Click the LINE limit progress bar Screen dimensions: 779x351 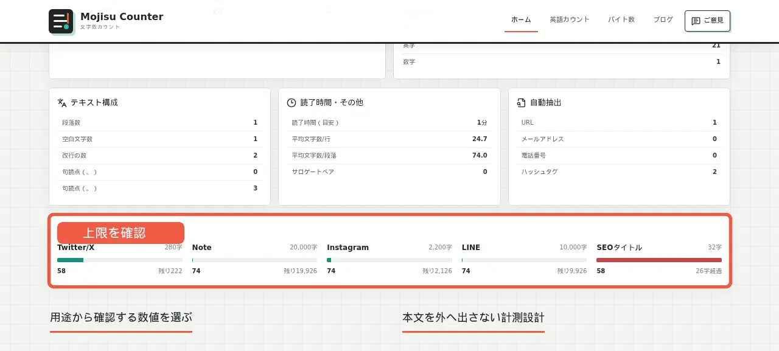coord(525,260)
